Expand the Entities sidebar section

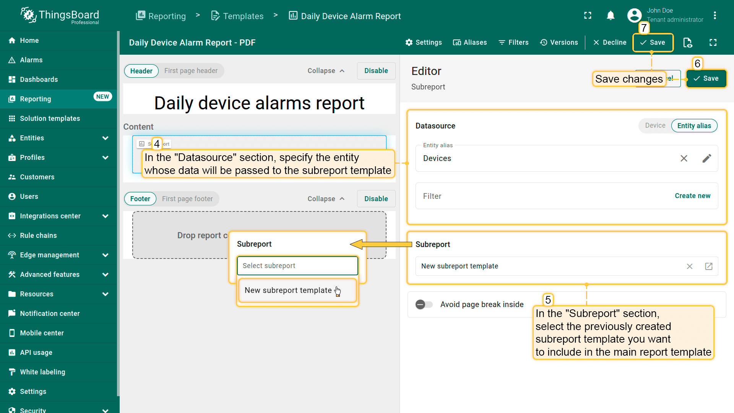[x=105, y=138]
